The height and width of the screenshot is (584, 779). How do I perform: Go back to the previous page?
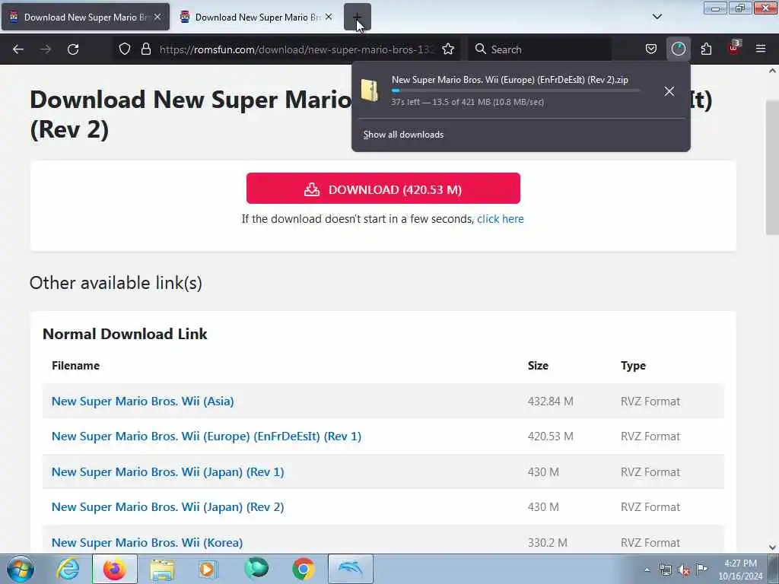click(x=18, y=49)
